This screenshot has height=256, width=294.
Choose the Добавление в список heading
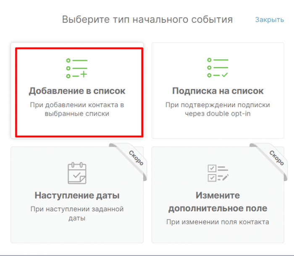tap(77, 91)
